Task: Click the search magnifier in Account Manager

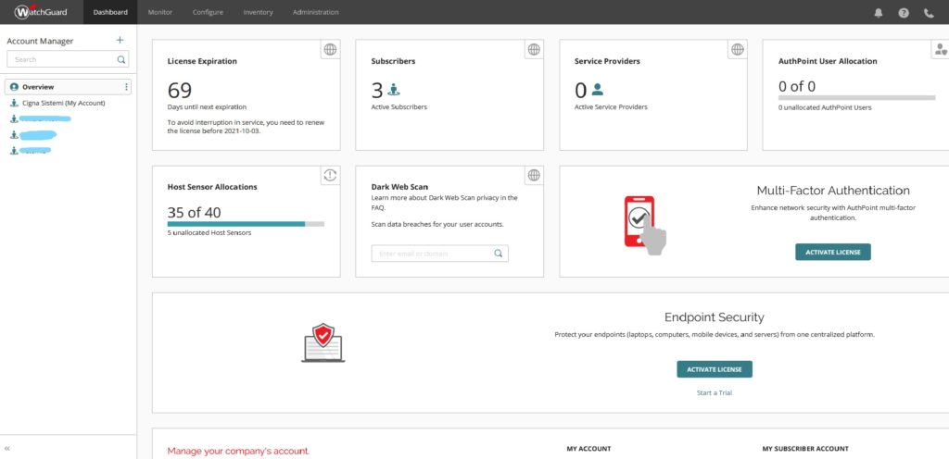Action: [121, 59]
